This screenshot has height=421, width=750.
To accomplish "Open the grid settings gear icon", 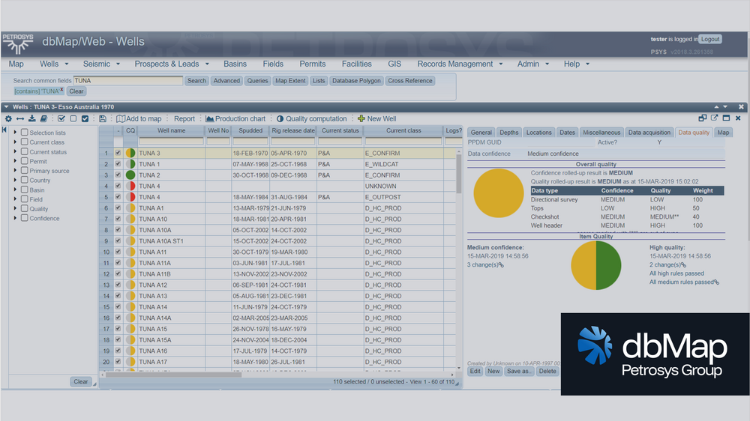I will tap(8, 118).
